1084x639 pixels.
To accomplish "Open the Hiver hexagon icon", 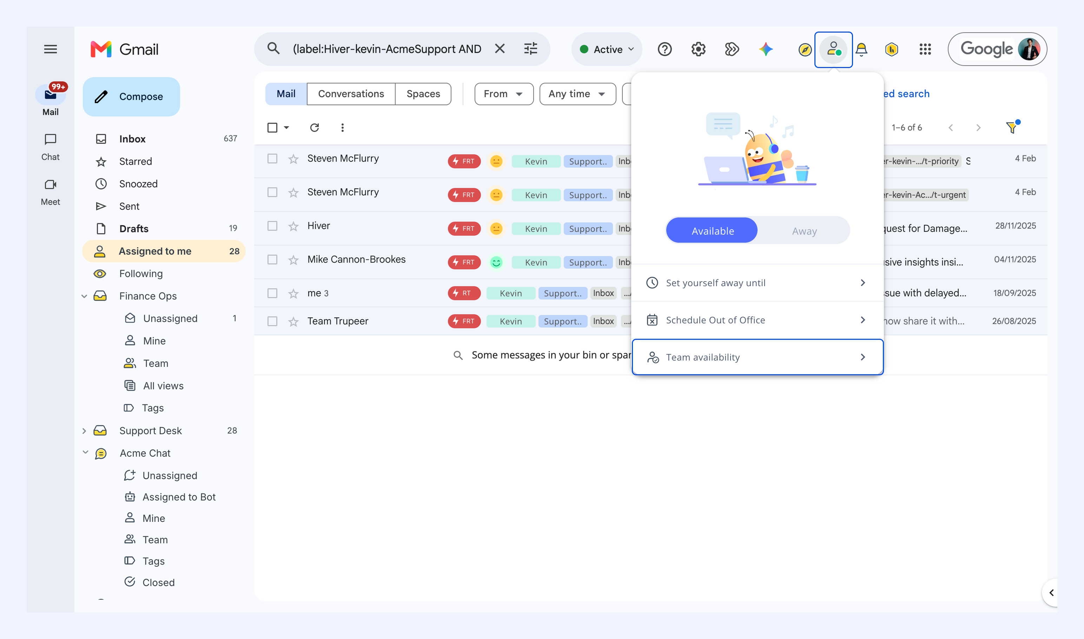I will pyautogui.click(x=891, y=49).
